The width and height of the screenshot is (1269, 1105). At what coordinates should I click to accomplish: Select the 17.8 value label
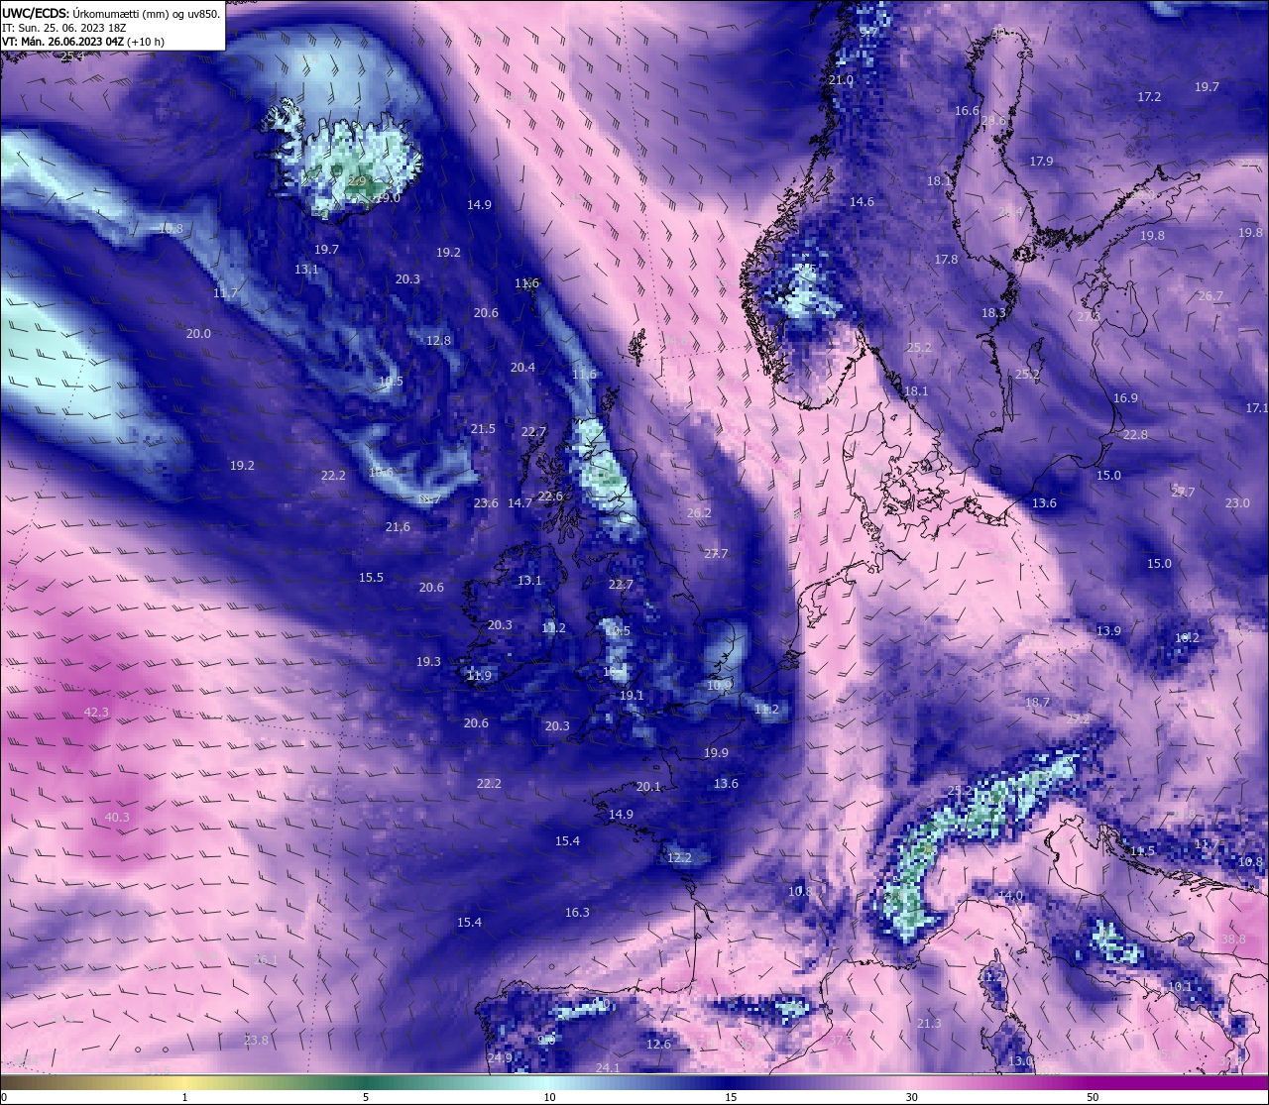click(x=946, y=259)
